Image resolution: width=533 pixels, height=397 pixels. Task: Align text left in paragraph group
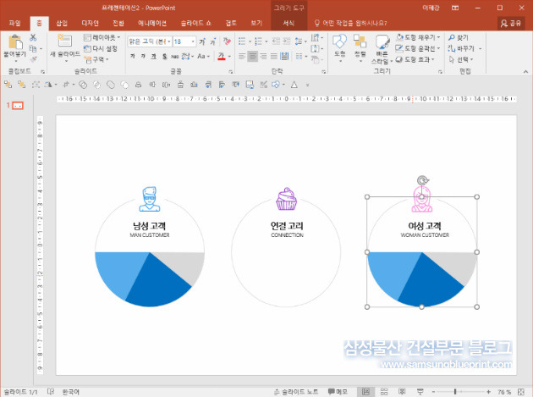click(x=242, y=56)
